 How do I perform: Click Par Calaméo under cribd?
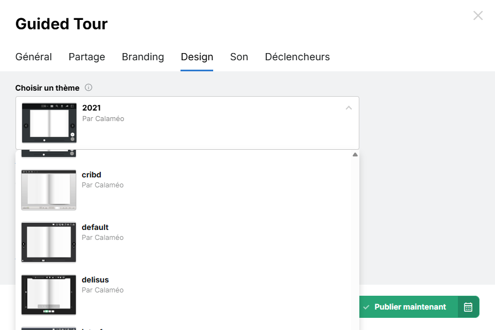click(x=102, y=185)
